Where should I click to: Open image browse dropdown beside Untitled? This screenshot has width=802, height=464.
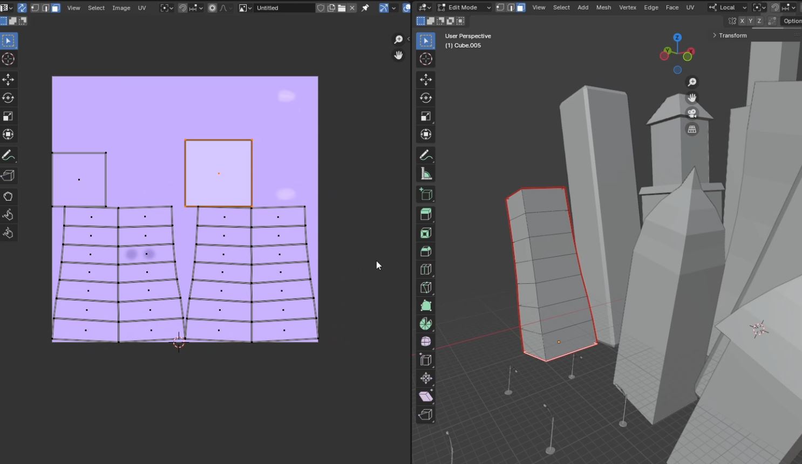[x=245, y=8]
